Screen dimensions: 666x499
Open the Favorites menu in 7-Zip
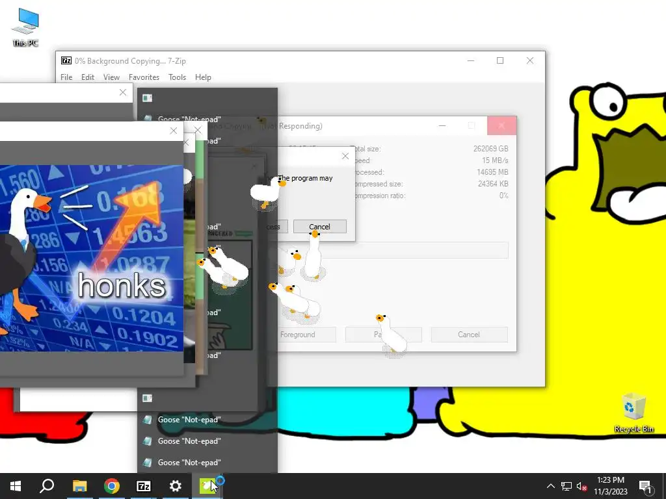[x=144, y=77]
